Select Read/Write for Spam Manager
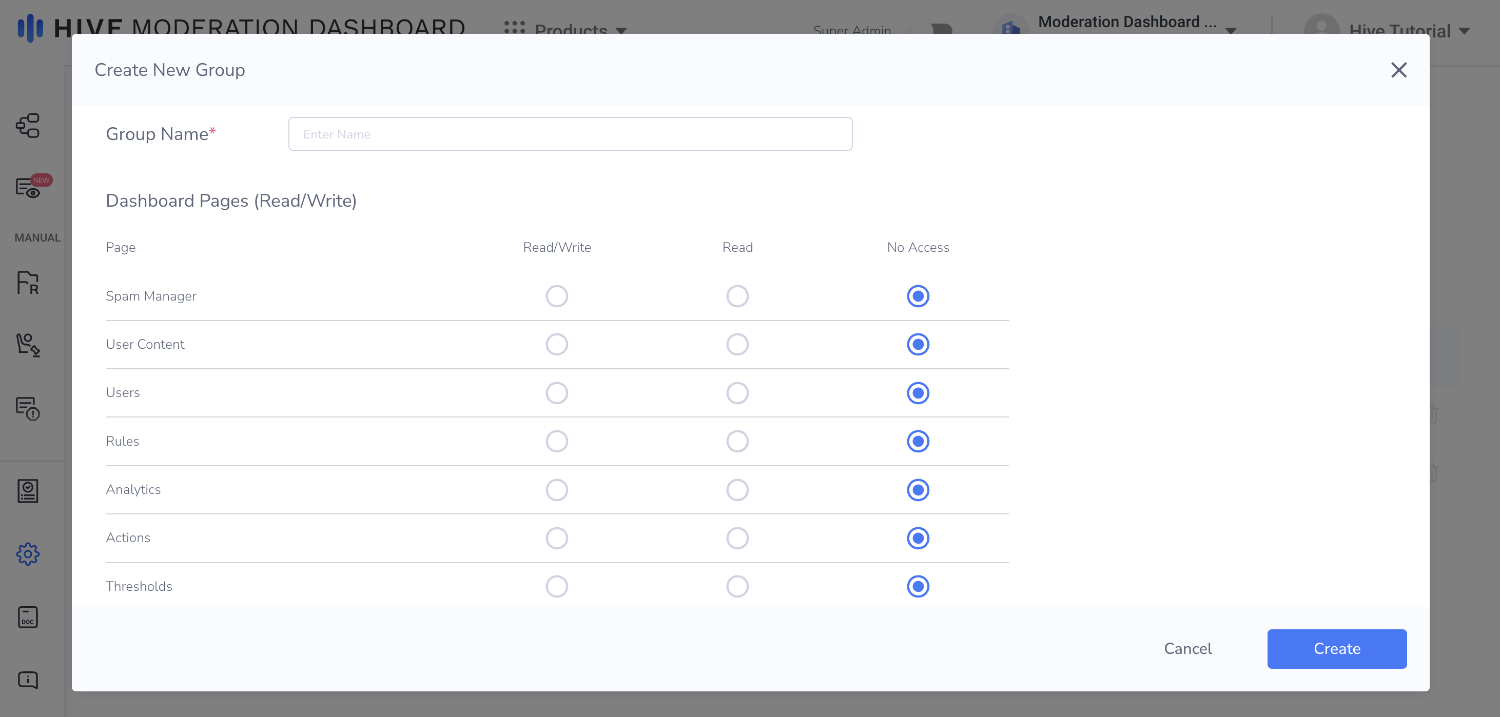Image resolution: width=1500 pixels, height=717 pixels. point(557,296)
